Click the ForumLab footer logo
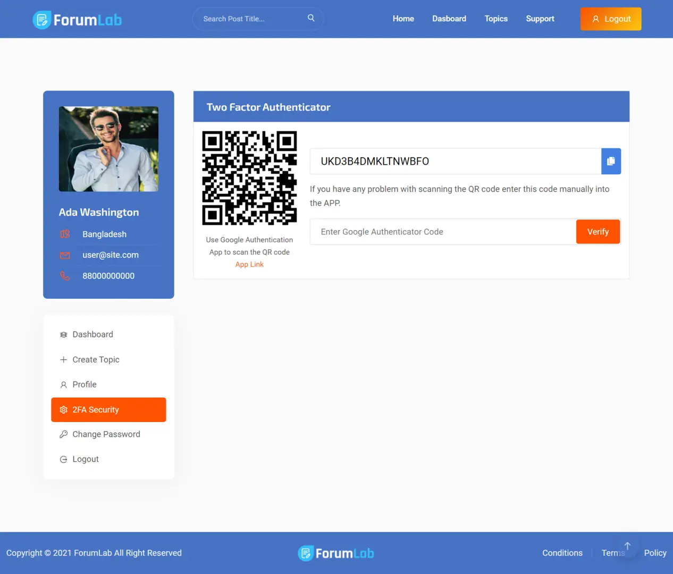 point(336,553)
